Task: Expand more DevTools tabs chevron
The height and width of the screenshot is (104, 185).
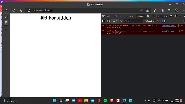Action: tap(148, 16)
